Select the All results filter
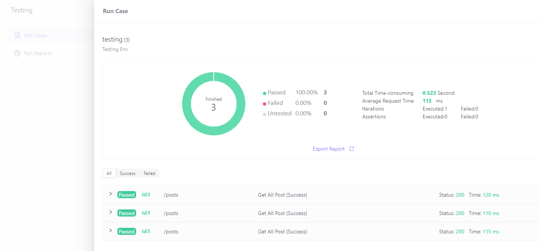 point(109,173)
